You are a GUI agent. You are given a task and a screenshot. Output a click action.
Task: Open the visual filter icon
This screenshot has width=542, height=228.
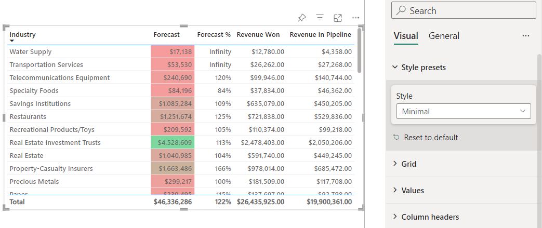click(x=320, y=18)
